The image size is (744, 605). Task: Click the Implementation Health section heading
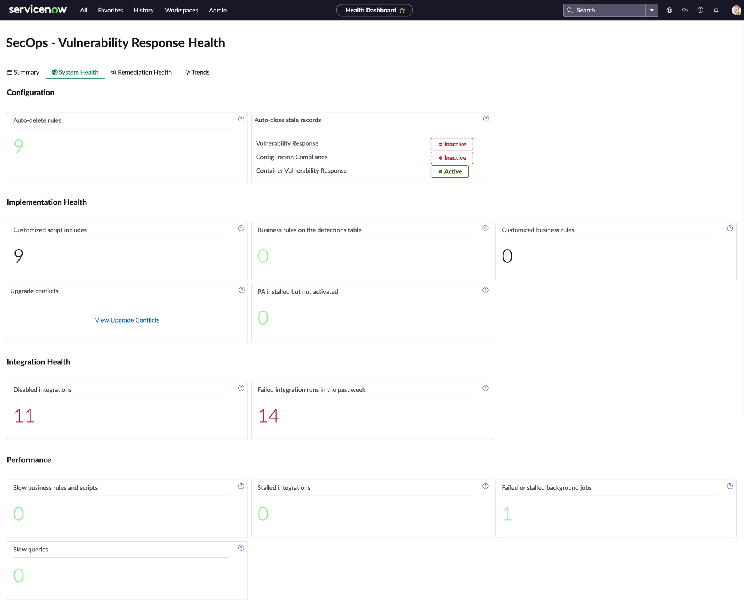pos(46,202)
